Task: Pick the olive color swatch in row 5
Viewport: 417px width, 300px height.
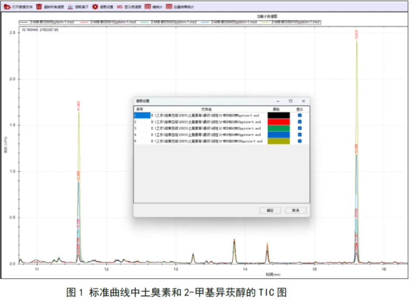Action: pyautogui.click(x=278, y=141)
